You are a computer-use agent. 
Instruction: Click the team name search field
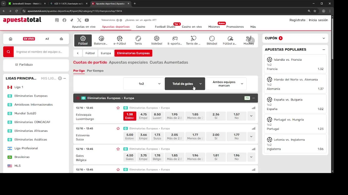point(41,52)
